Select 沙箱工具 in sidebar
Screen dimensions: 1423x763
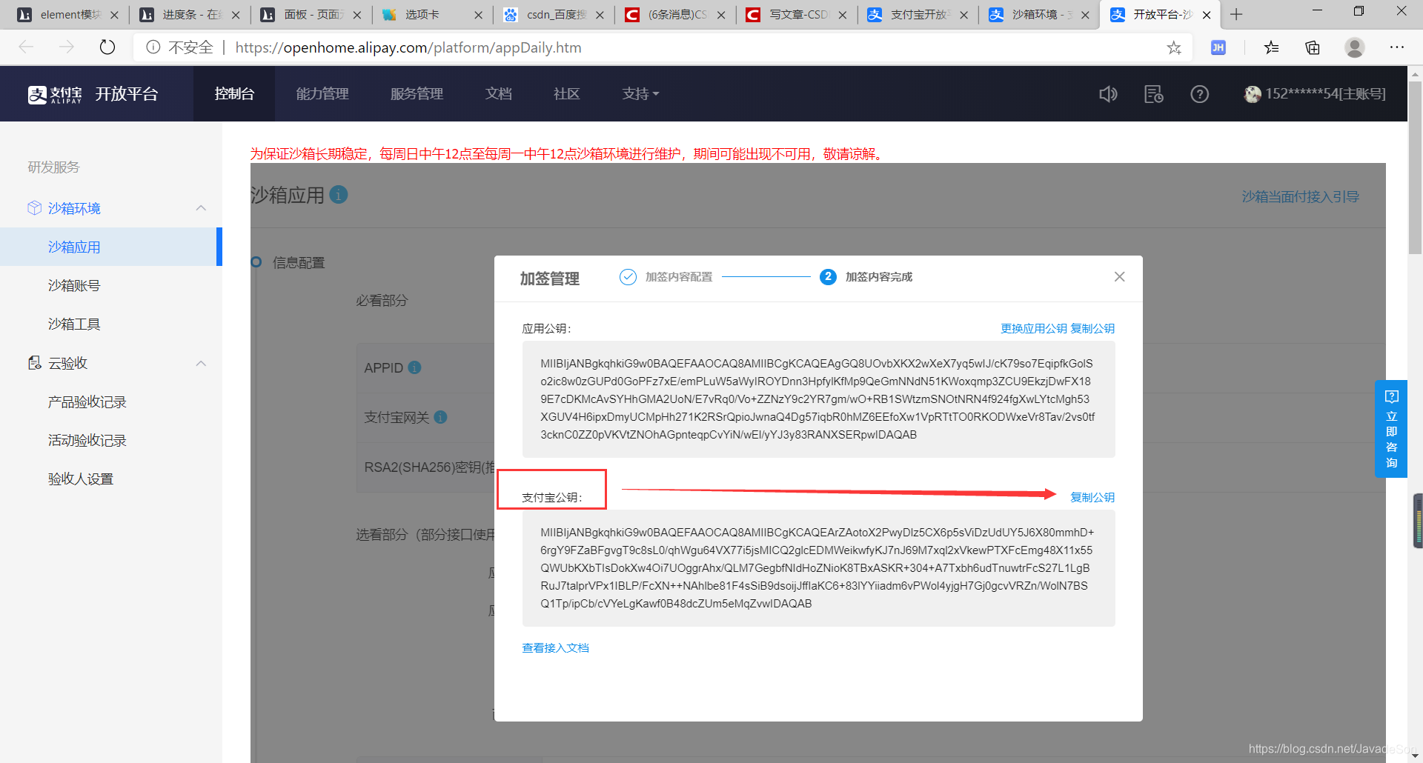74,324
